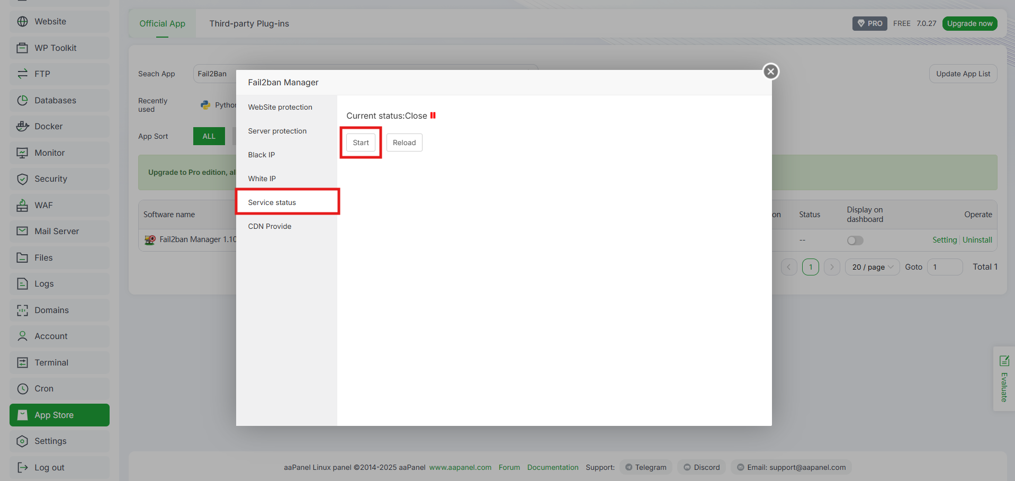Click the Settings gear icon in sidebar
The height and width of the screenshot is (481, 1015).
click(22, 441)
